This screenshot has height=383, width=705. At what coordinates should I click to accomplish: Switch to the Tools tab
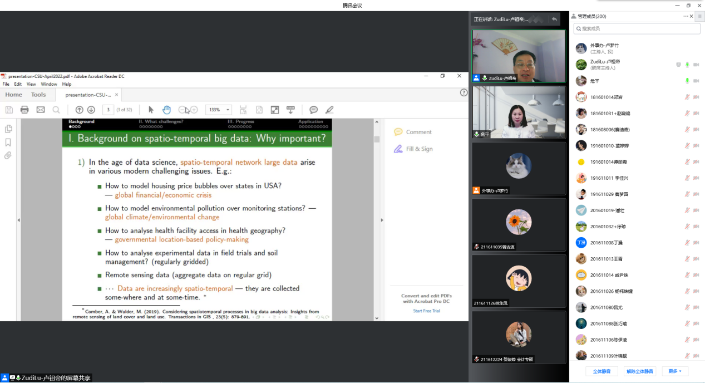(x=38, y=95)
